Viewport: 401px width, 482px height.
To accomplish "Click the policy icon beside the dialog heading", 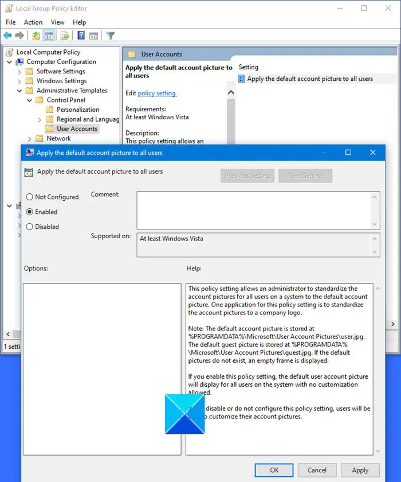I will 29,172.
